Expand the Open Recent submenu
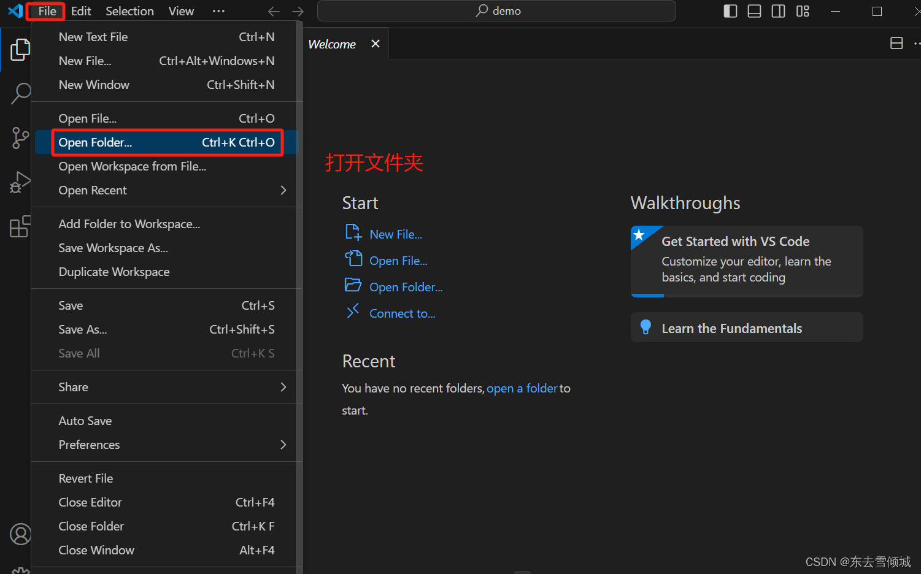The height and width of the screenshot is (574, 921). tap(166, 190)
